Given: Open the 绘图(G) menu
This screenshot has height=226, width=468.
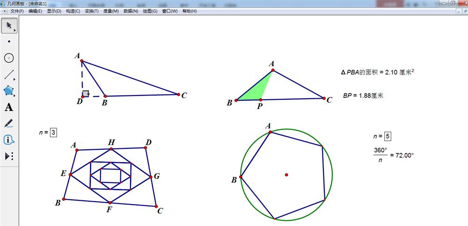Looking at the screenshot, I should [150, 11].
